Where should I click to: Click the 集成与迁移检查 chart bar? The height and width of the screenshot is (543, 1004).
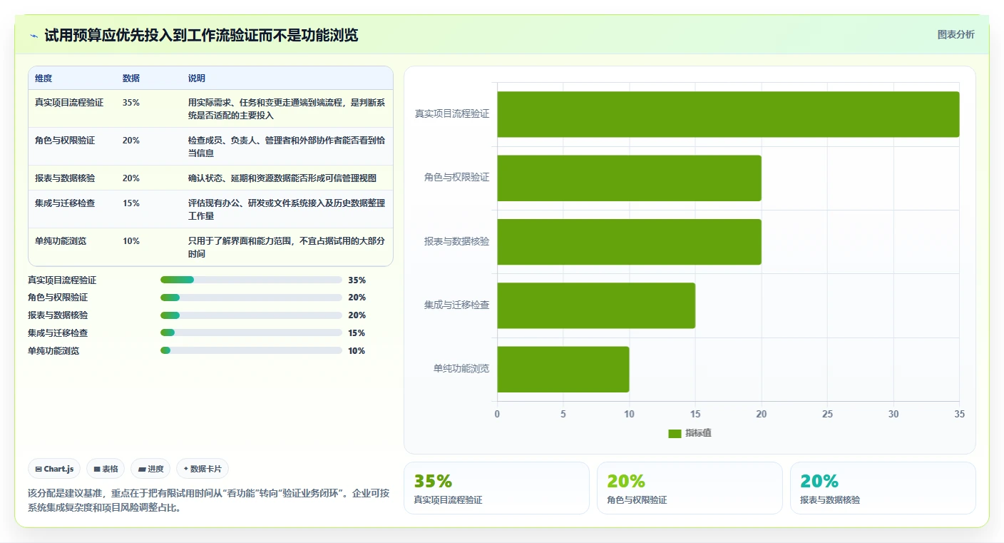(596, 305)
